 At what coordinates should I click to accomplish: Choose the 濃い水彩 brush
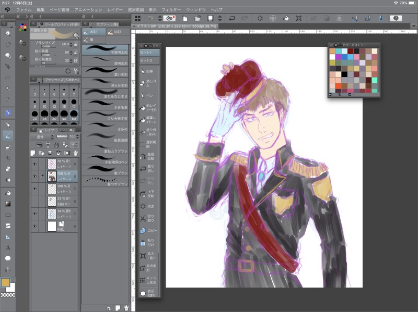(x=106, y=71)
